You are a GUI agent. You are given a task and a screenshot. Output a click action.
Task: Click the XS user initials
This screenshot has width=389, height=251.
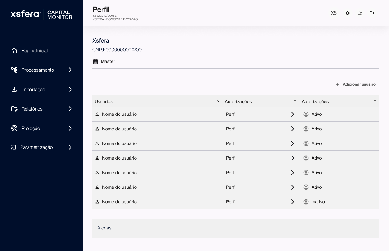click(x=334, y=13)
